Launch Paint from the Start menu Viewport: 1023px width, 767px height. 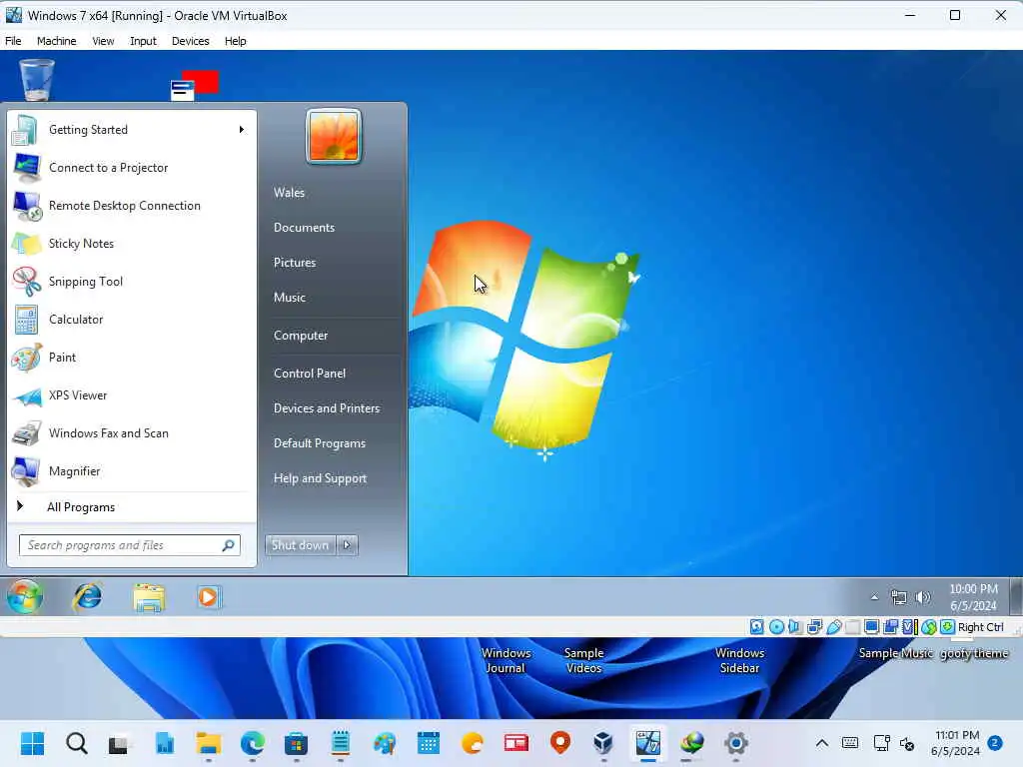[131, 357]
